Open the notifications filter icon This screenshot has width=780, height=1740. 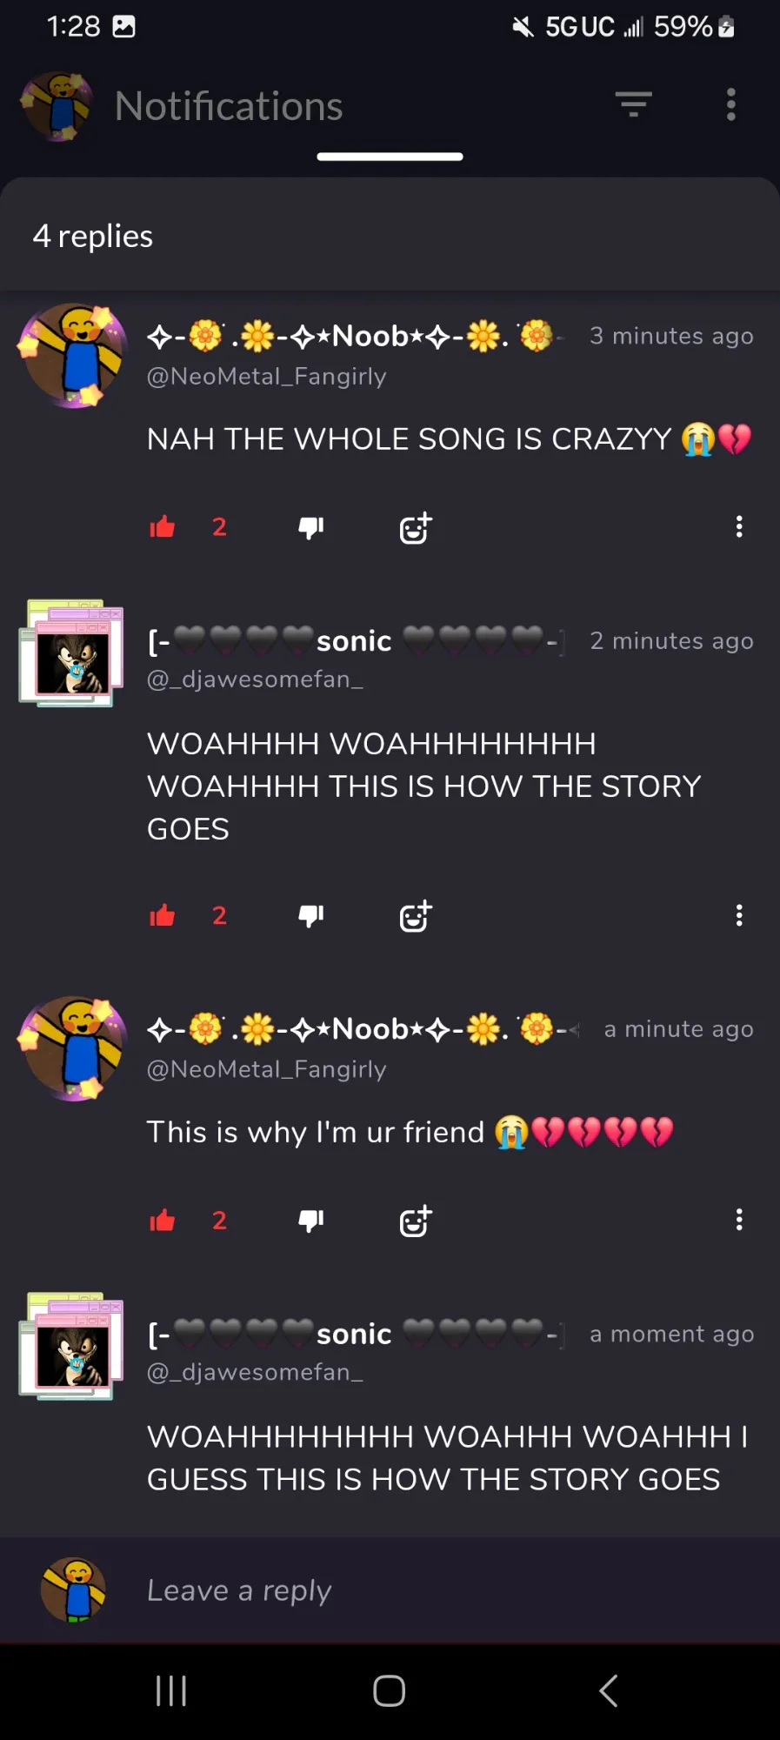click(634, 104)
